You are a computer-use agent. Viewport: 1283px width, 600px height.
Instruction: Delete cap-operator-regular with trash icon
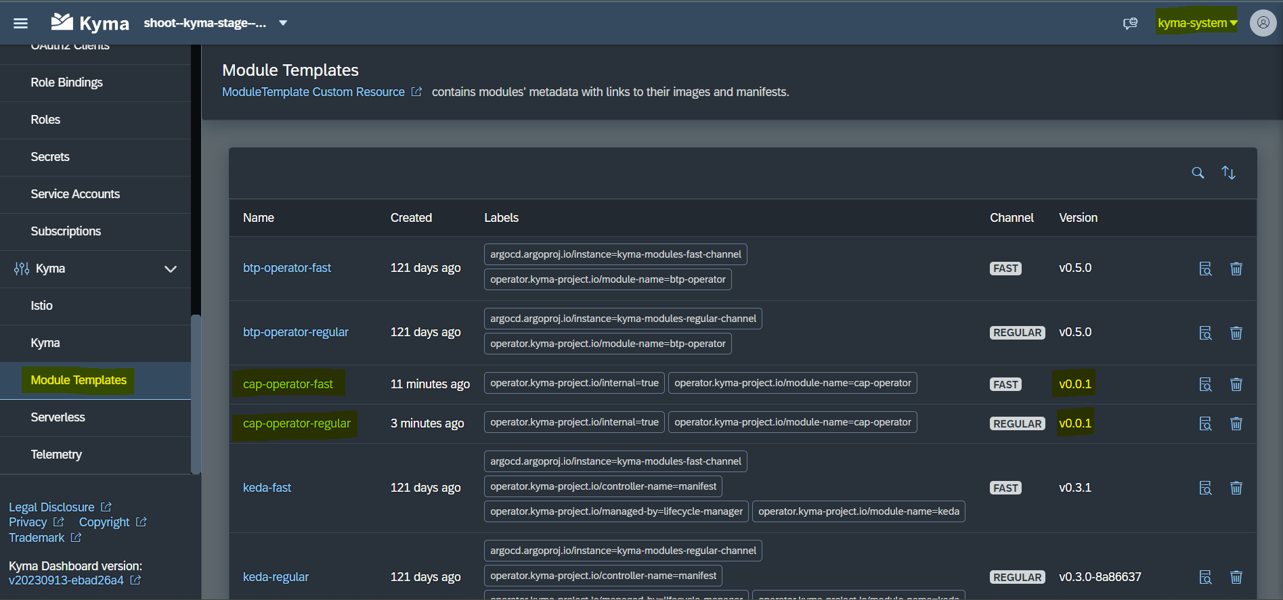pos(1236,423)
